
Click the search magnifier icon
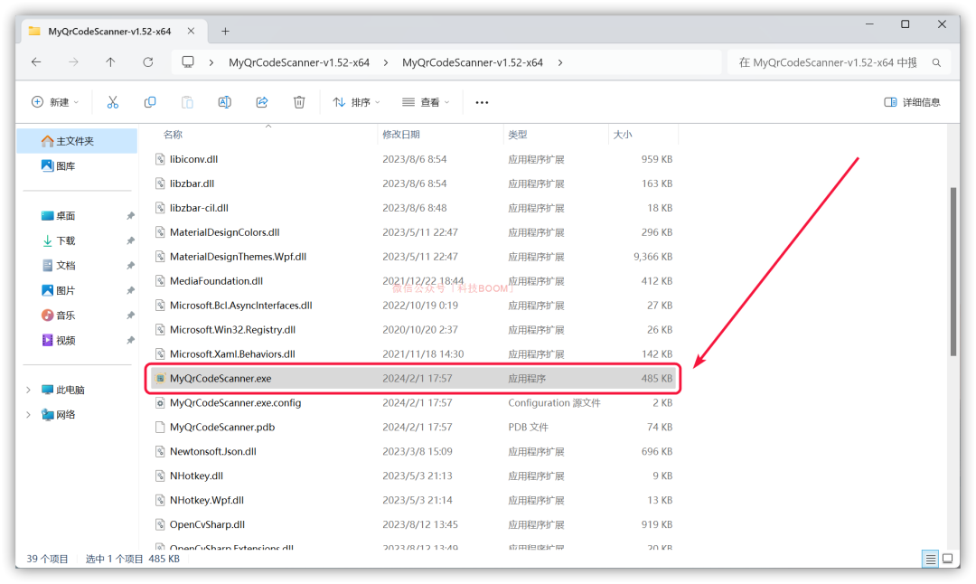(x=936, y=63)
